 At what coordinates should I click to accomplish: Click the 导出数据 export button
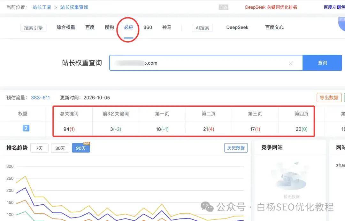(x=329, y=98)
